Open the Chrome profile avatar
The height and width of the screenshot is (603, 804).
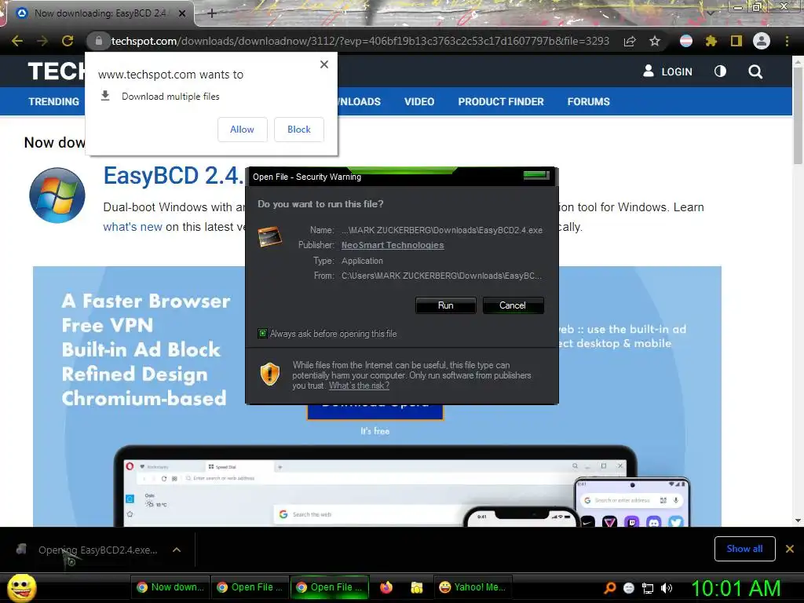click(x=762, y=41)
